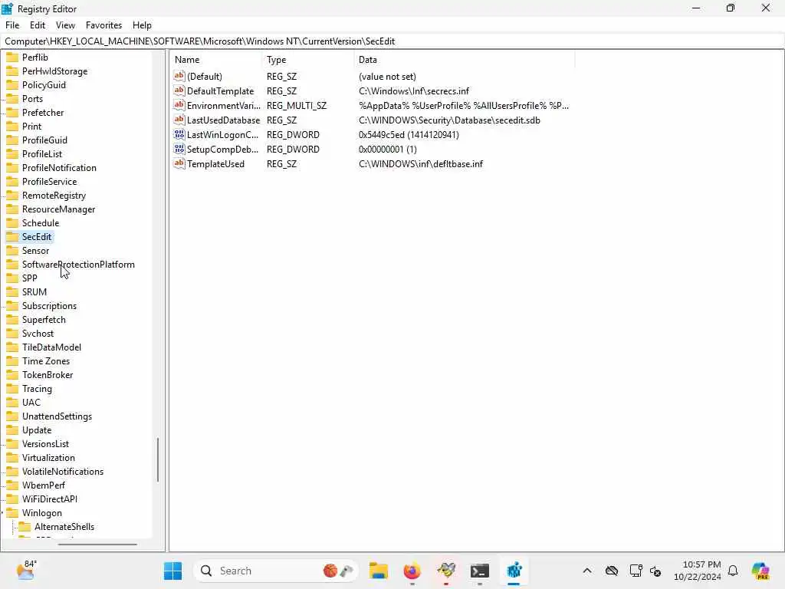785x589 pixels.
Task: Open the File menu
Action: (x=12, y=25)
